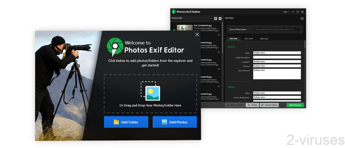Click the yellow folder icon on Add Folder
The height and width of the screenshot is (148, 345).
click(x=116, y=122)
